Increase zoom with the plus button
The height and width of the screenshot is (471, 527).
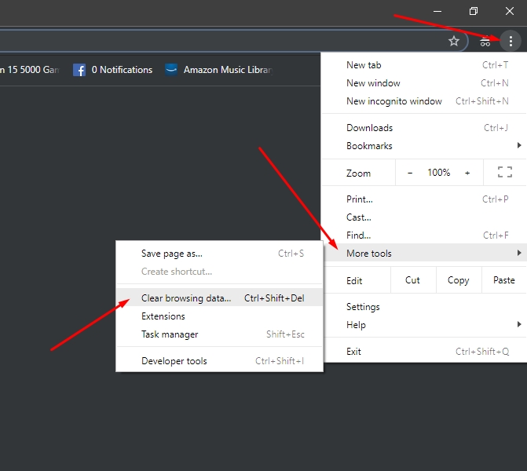(467, 173)
